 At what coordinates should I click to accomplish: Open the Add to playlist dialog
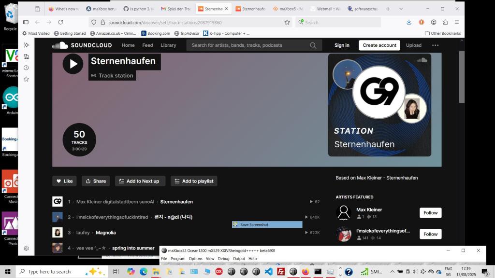pyautogui.click(x=193, y=181)
